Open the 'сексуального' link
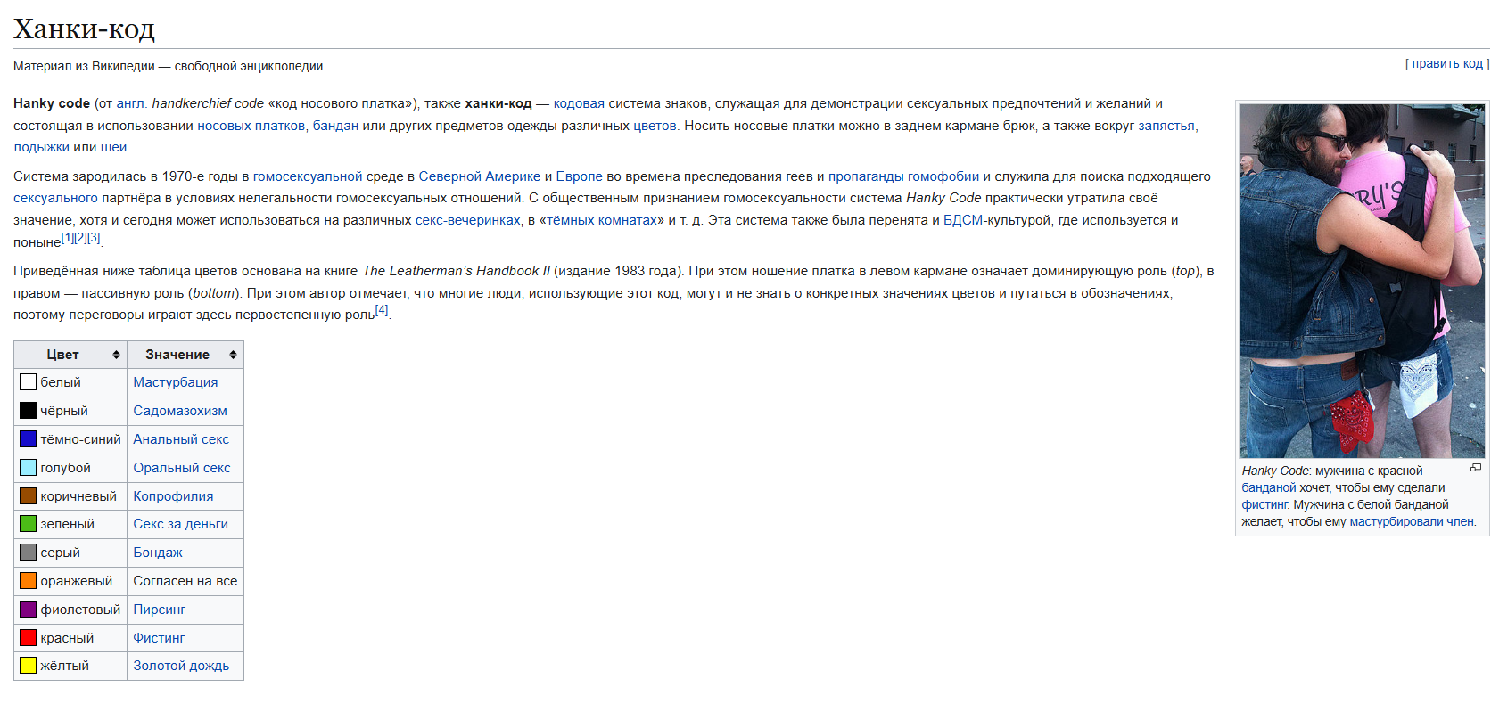Screen dimensions: 1491x704 pos(55,198)
